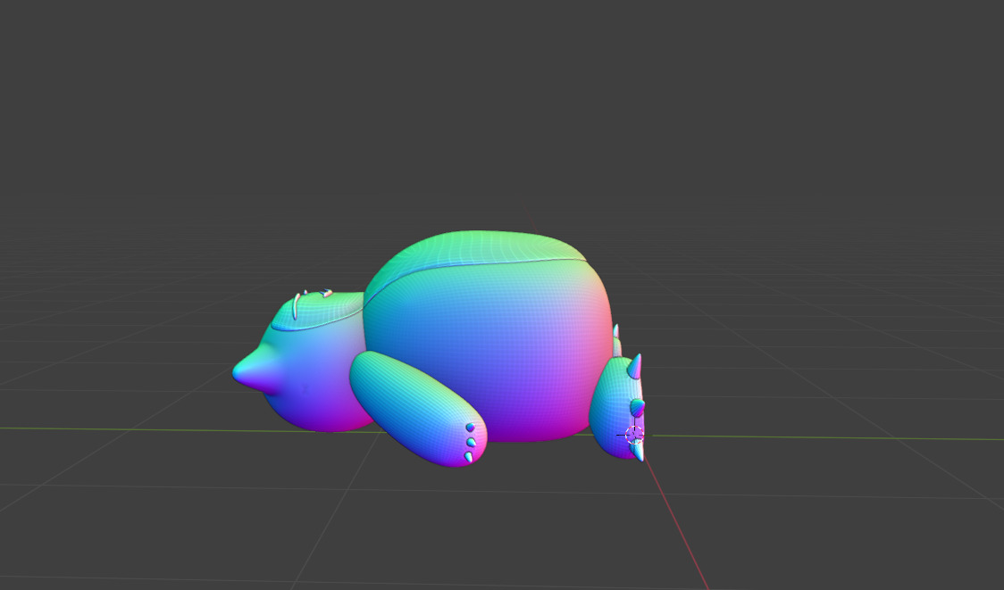The image size is (1004, 590).
Task: Select the slanted closed eye on head top
Action: pyautogui.click(x=297, y=306)
